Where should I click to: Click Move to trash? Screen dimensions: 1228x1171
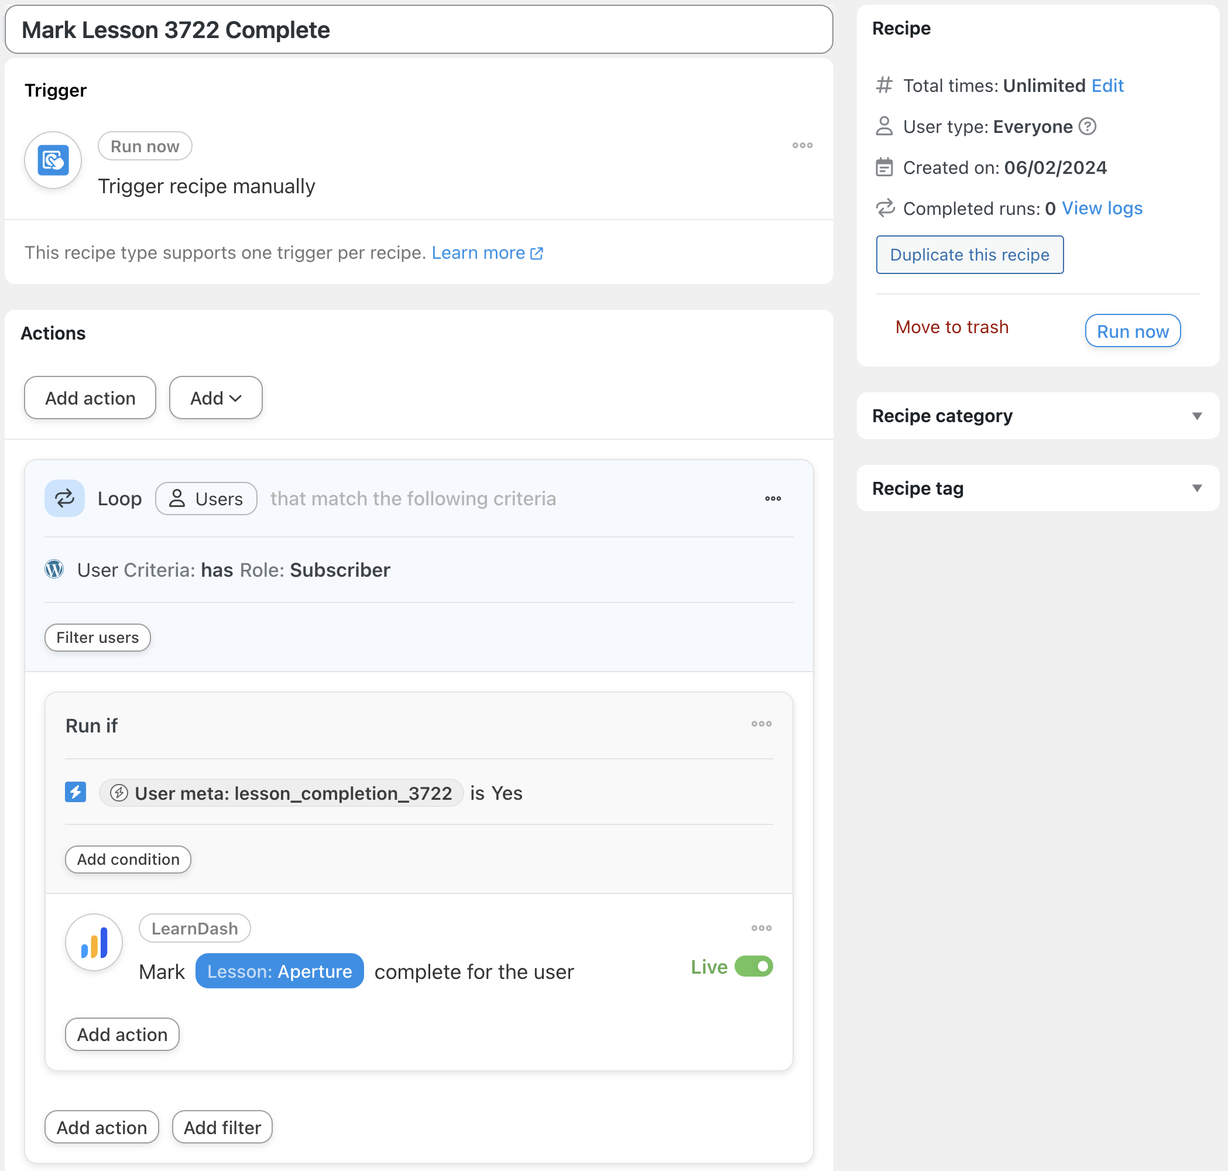(x=952, y=327)
